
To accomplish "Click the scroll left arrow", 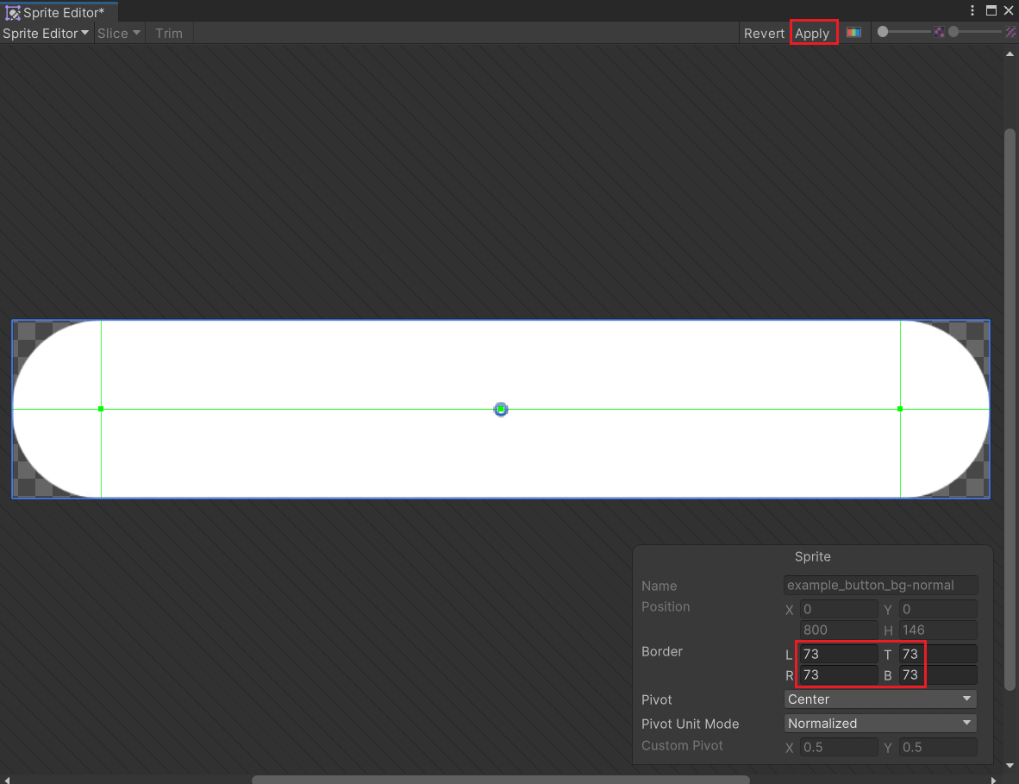I will click(7, 780).
